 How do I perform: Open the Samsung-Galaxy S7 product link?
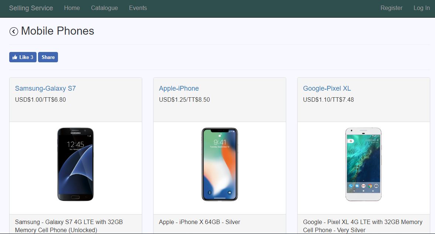click(x=45, y=88)
